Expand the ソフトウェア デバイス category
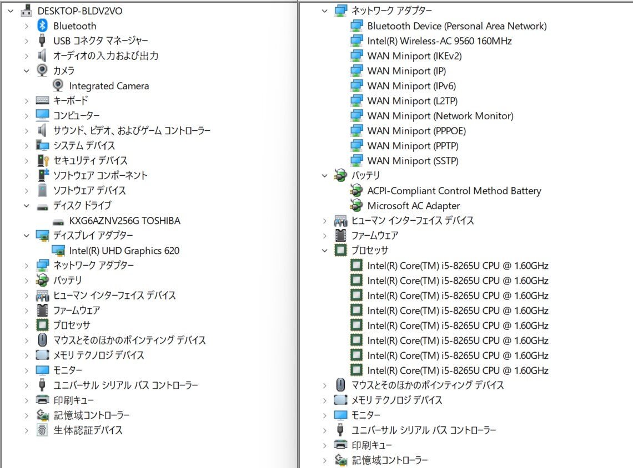 26,191
